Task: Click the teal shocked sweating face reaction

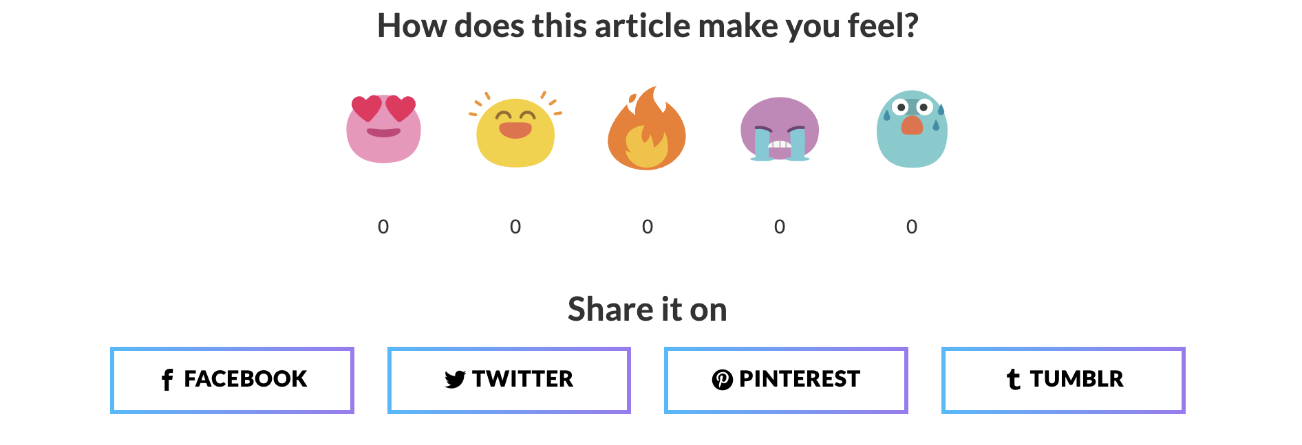Action: click(912, 129)
